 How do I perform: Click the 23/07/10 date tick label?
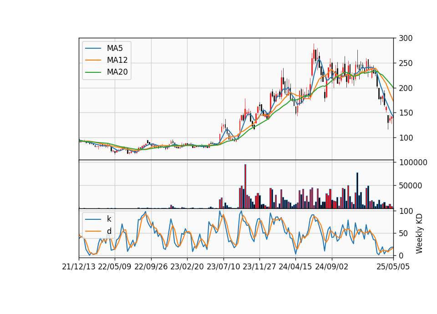click(223, 267)
